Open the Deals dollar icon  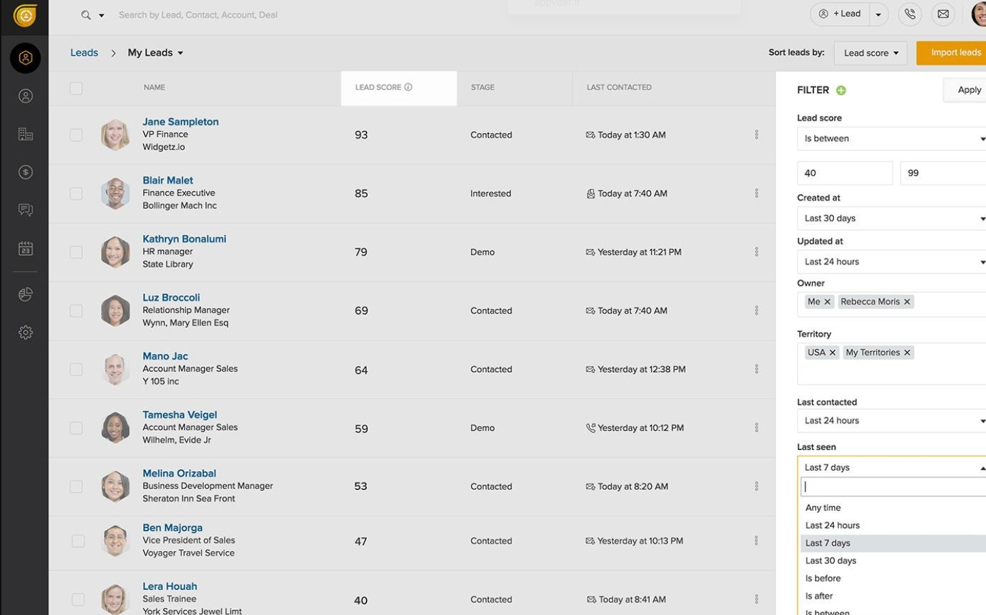(25, 172)
